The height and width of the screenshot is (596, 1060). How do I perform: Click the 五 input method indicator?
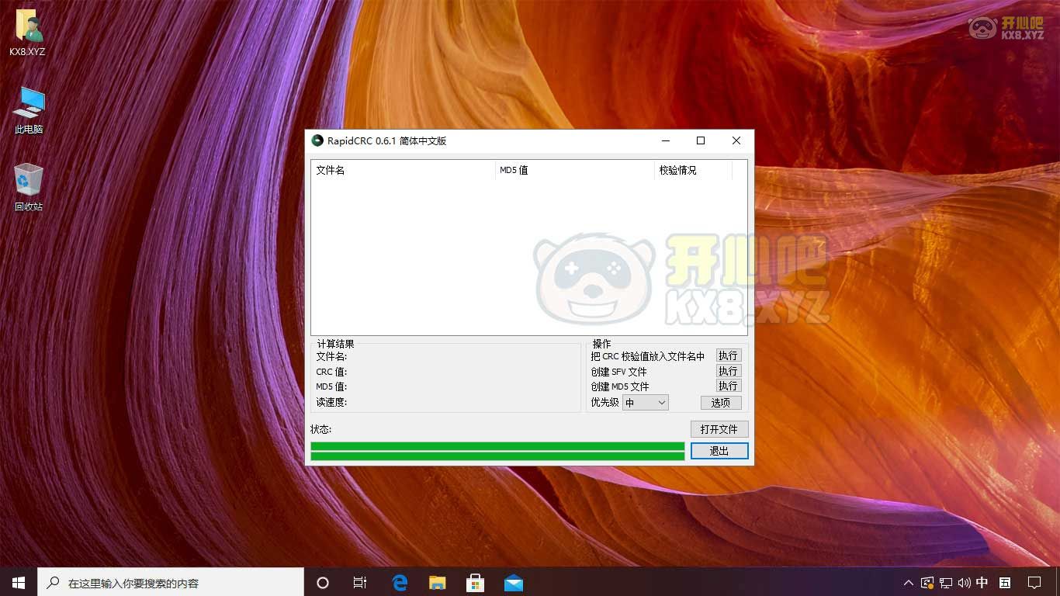1005,582
